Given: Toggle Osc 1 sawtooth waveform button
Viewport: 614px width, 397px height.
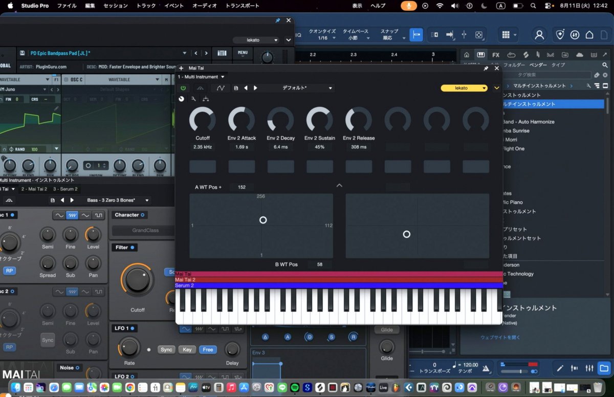Looking at the screenshot, I should (72, 215).
